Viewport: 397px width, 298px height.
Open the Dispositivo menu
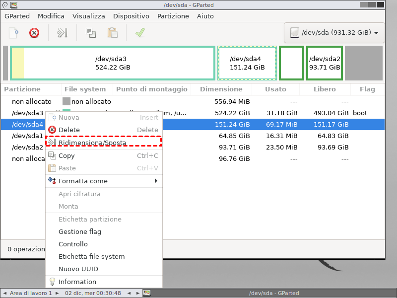(x=131, y=16)
